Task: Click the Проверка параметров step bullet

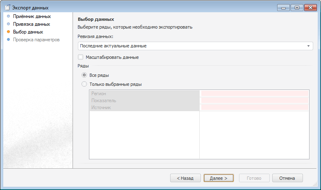Action: tap(8, 40)
